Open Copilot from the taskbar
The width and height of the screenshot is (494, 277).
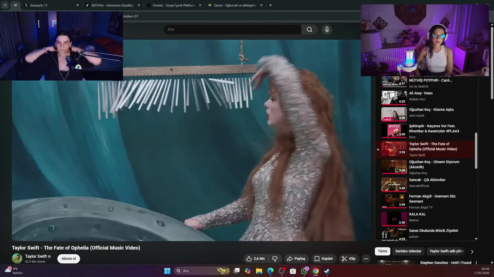[x=248, y=271]
